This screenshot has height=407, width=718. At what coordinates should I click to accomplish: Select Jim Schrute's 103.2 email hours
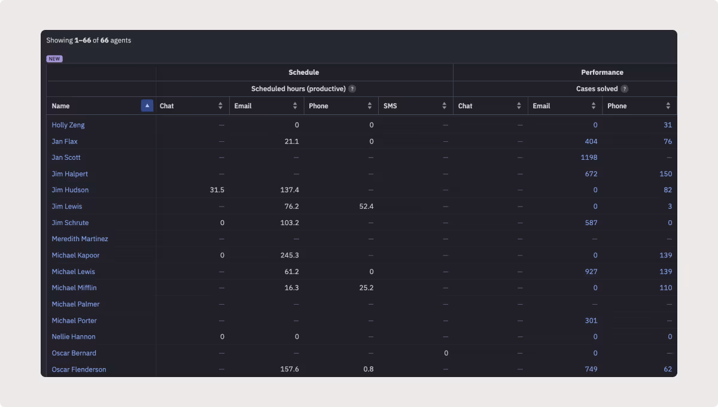(x=290, y=223)
